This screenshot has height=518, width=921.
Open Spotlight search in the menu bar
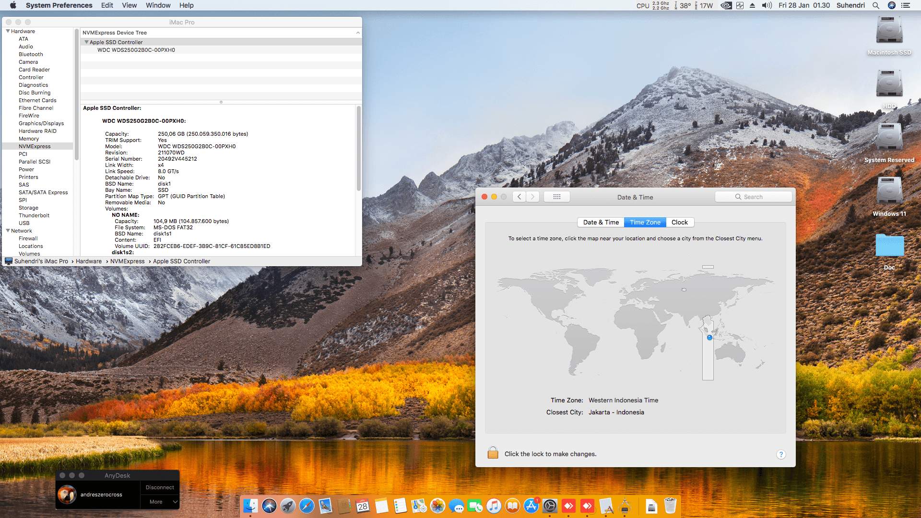point(876,5)
